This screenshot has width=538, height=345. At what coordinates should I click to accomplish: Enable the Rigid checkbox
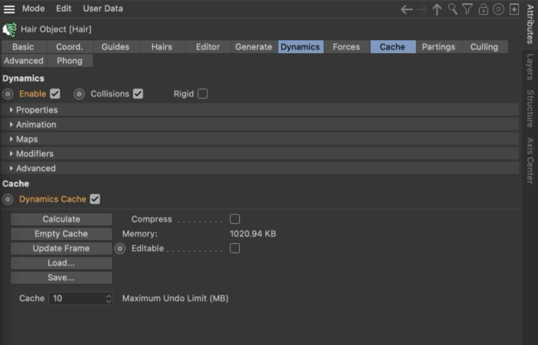click(202, 94)
